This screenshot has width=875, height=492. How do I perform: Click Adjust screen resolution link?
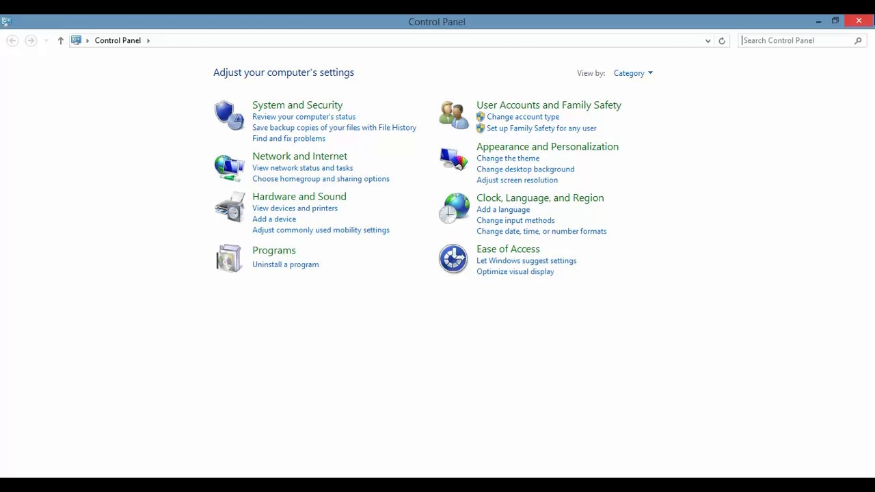pyautogui.click(x=517, y=180)
